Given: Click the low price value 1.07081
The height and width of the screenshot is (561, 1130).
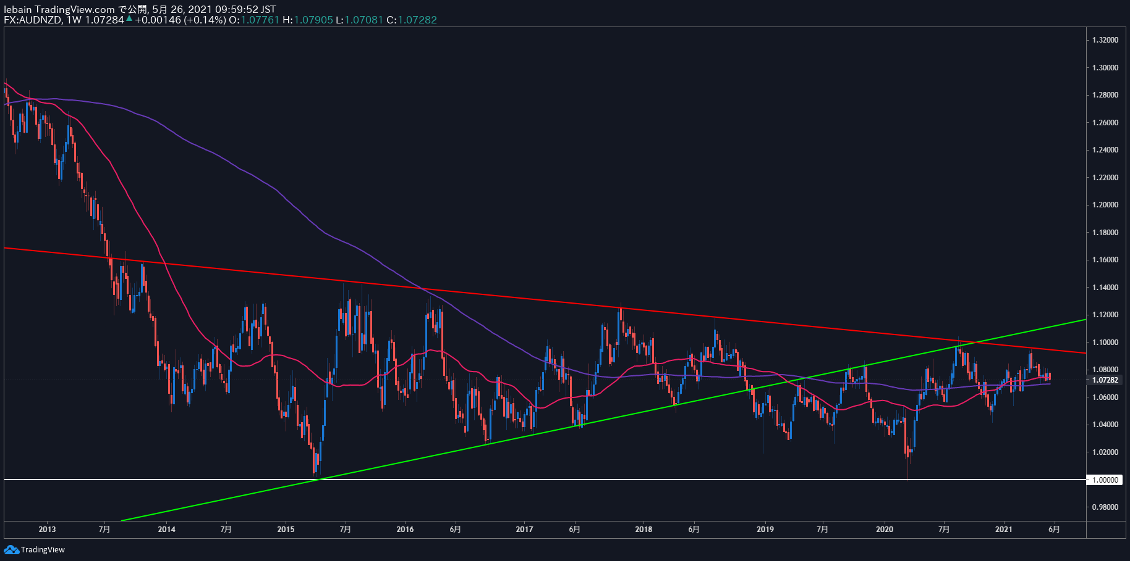Looking at the screenshot, I should point(363,20).
